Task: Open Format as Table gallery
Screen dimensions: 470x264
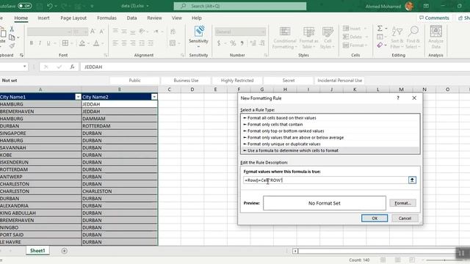Action: coord(308,37)
